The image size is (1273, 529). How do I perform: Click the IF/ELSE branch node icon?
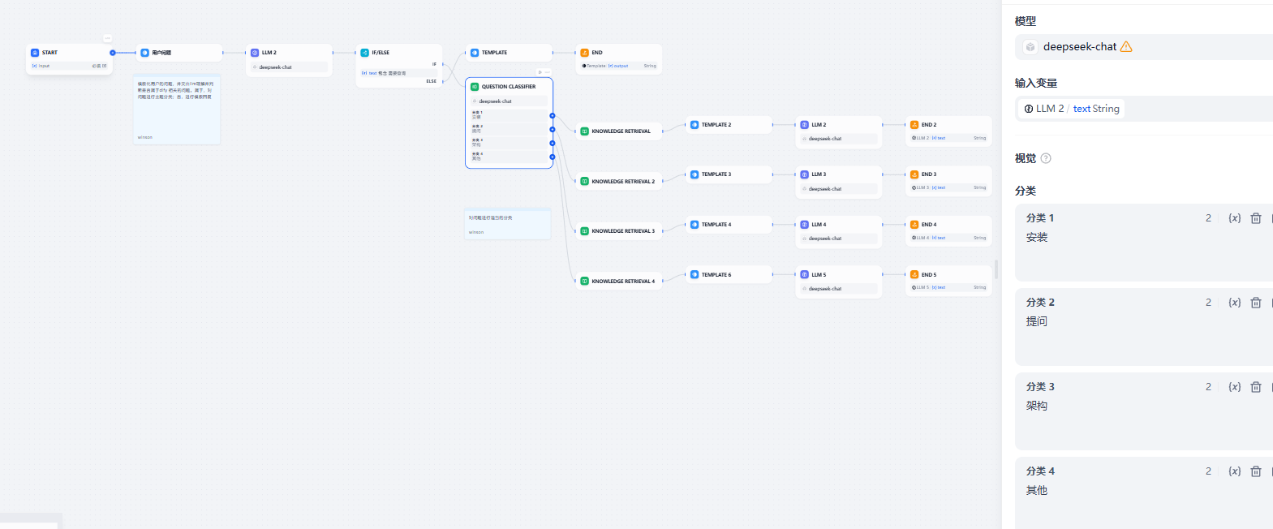click(365, 53)
